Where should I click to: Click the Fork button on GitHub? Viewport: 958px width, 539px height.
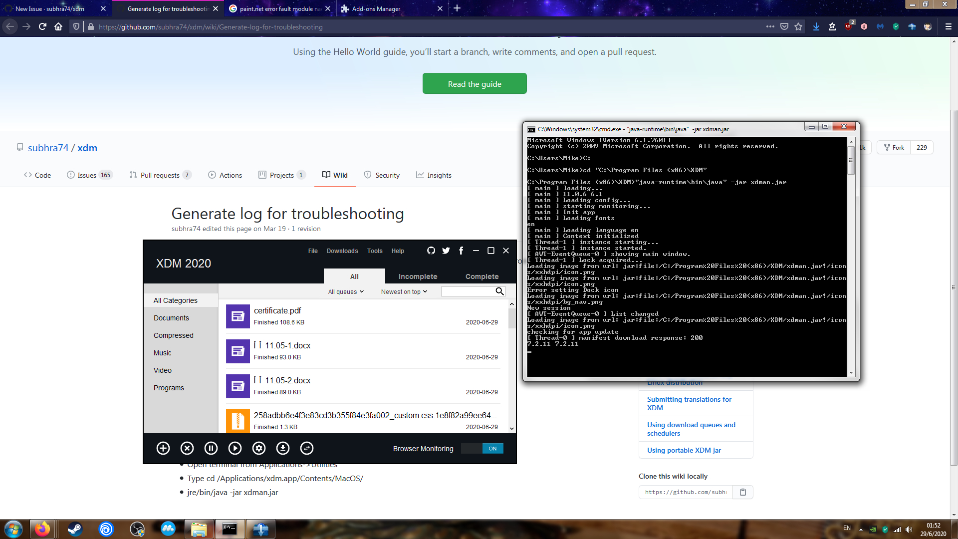click(x=894, y=147)
